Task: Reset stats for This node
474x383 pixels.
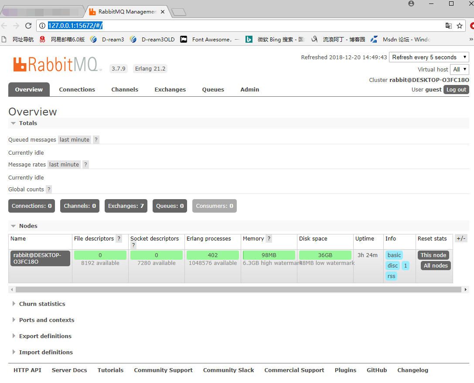Action: [x=433, y=255]
